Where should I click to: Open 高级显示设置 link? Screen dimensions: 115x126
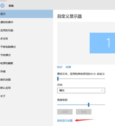(x=65, y=121)
